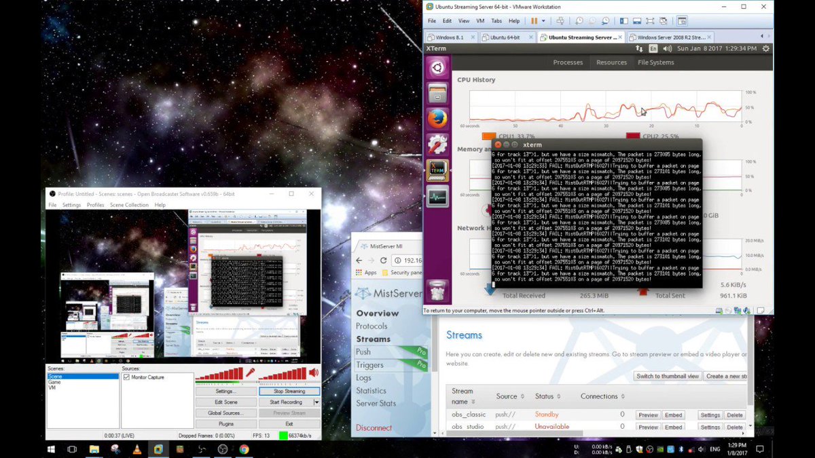The height and width of the screenshot is (458, 815).
Task: Click the CPU1 orange color swatch
Action: pyautogui.click(x=488, y=136)
